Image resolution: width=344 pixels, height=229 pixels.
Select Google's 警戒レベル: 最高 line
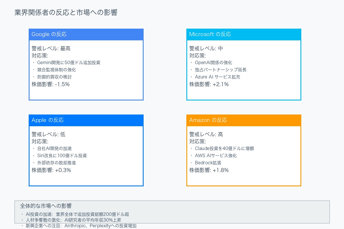point(51,49)
